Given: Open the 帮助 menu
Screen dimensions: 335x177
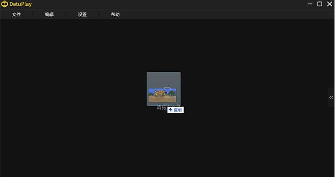Looking at the screenshot, I should click(x=115, y=14).
